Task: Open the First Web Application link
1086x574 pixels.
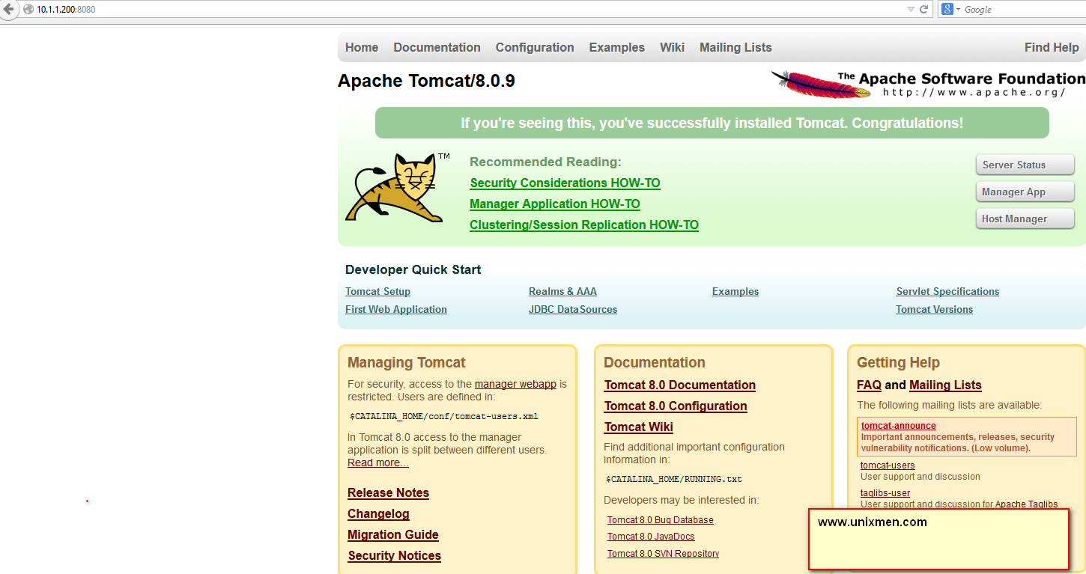Action: coord(396,309)
